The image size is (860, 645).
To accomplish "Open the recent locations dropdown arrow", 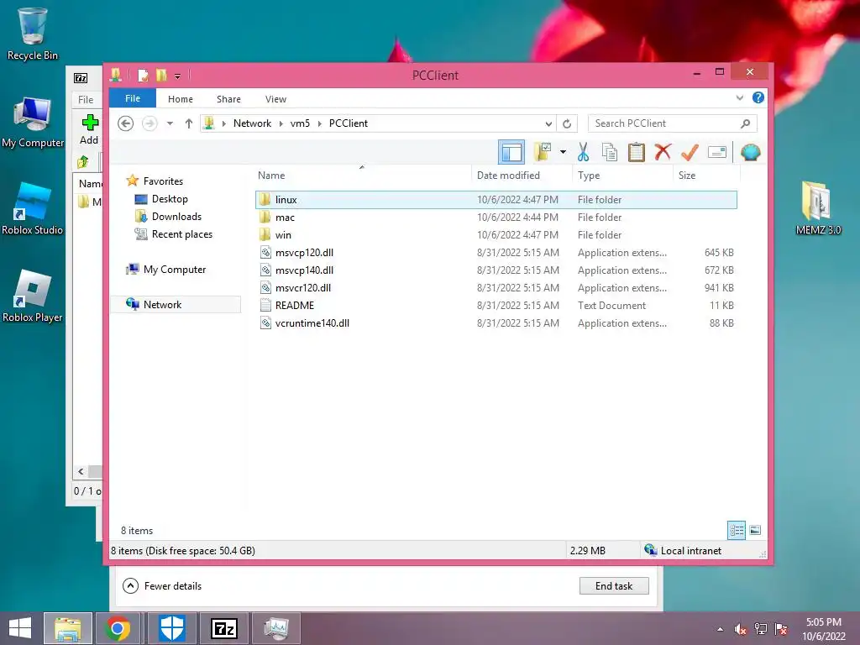I will click(x=170, y=123).
